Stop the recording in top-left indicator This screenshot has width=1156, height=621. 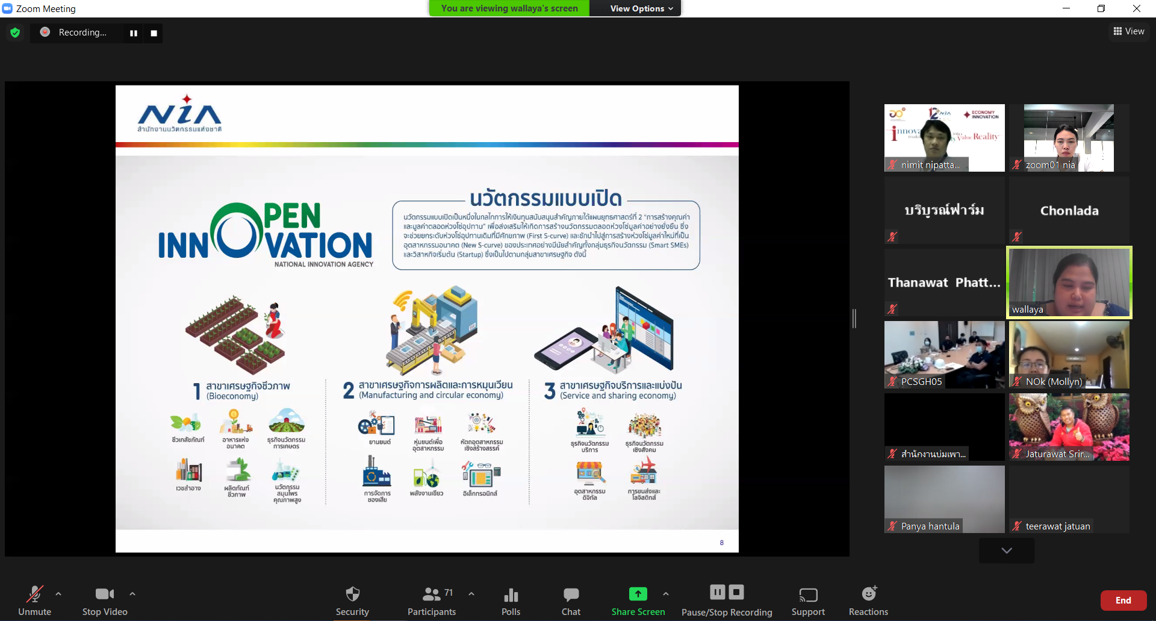click(154, 33)
